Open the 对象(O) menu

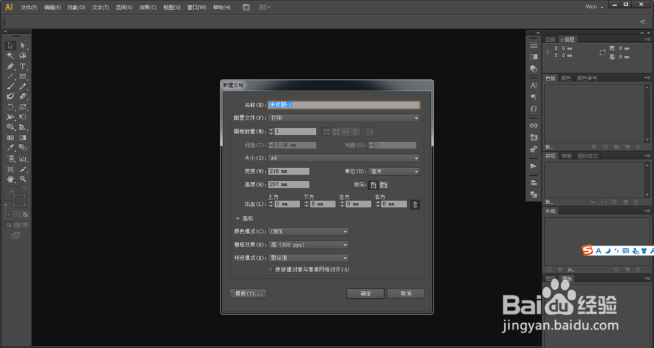point(77,7)
